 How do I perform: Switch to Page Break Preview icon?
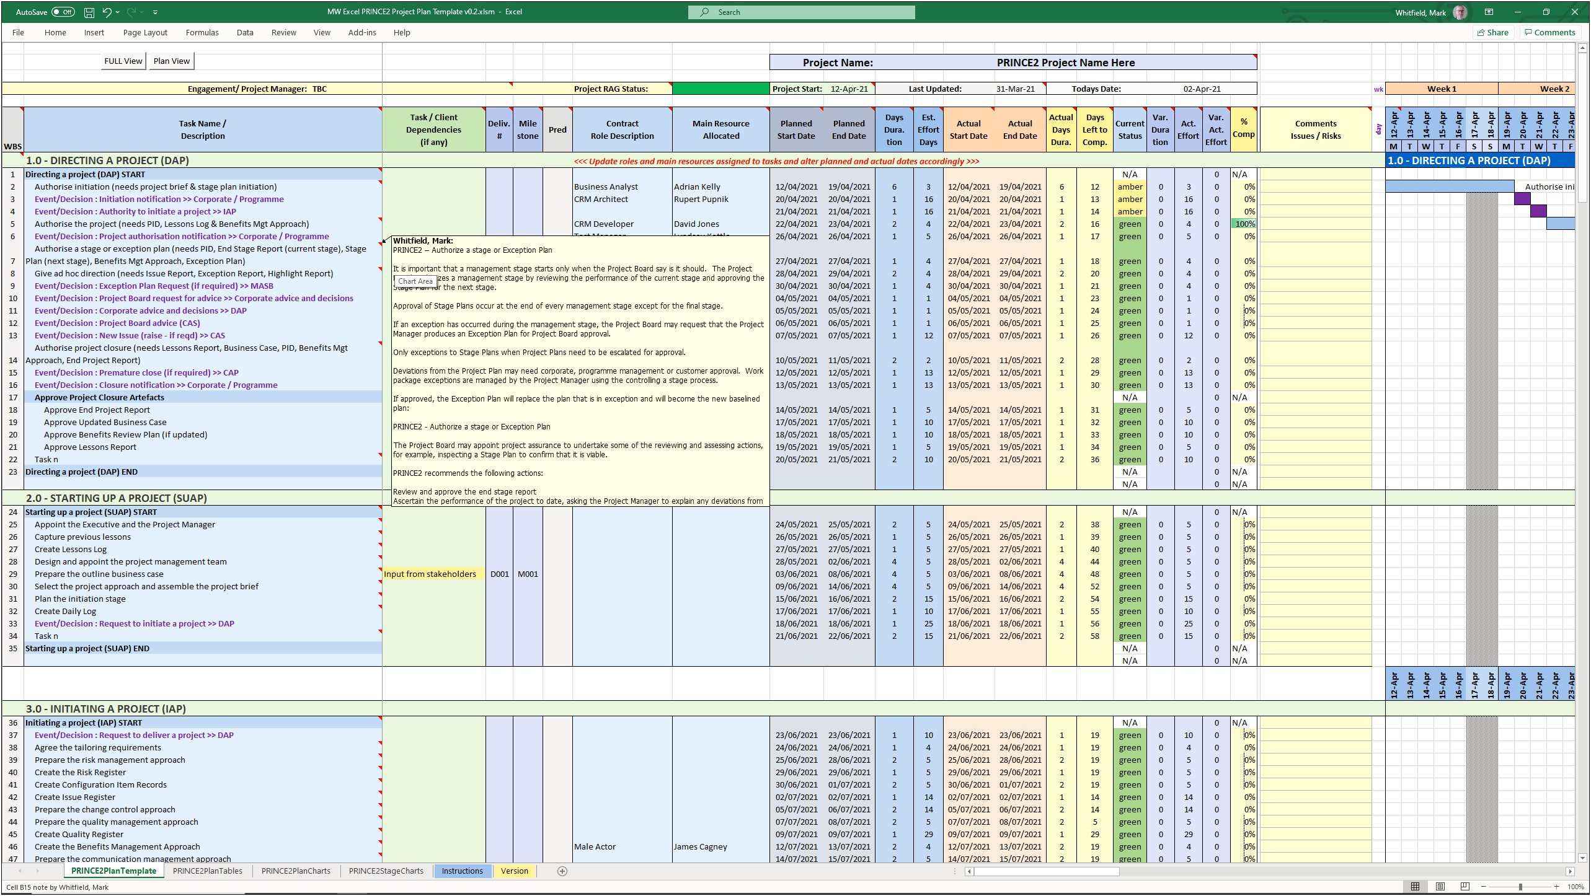coord(1465,887)
